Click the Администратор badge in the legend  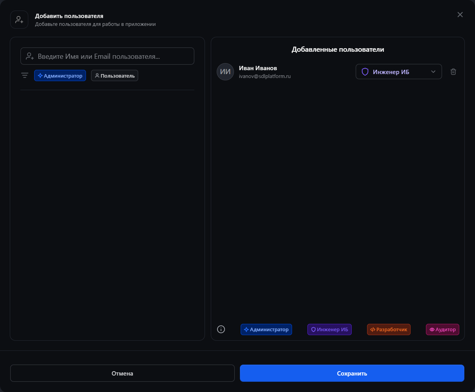(x=266, y=330)
